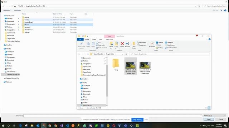The image size is (229, 128).
Task: Click the back arrow in TargetFolder navigation bar
Action: coord(79,54)
